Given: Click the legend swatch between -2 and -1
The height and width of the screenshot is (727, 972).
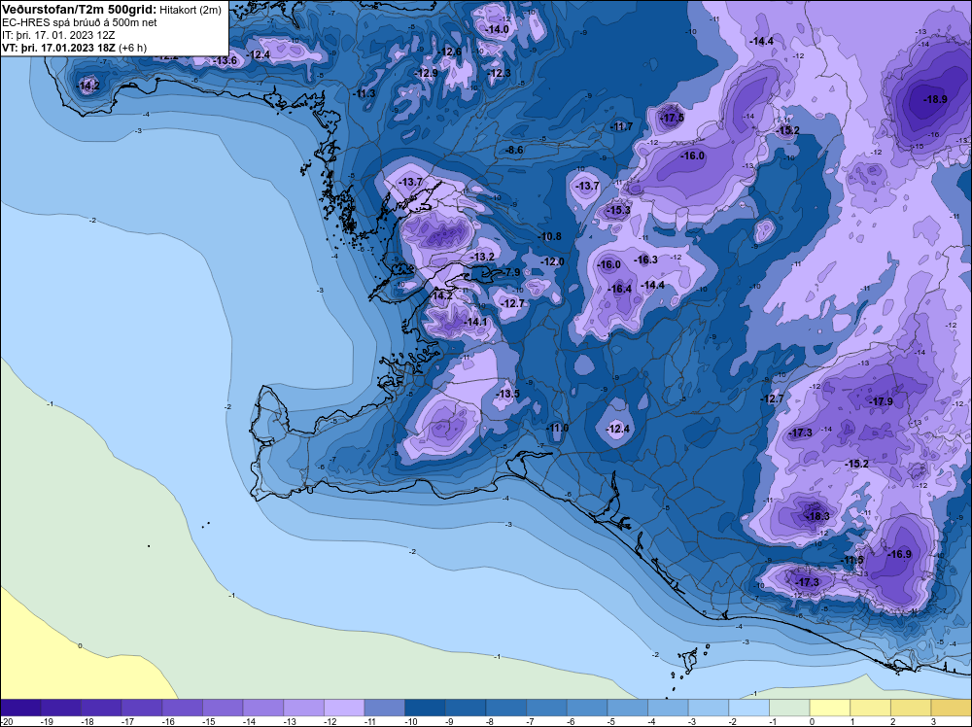Looking at the screenshot, I should [x=748, y=708].
